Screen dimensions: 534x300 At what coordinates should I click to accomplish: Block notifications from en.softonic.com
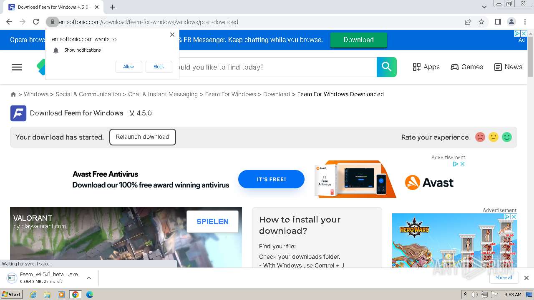(x=159, y=67)
